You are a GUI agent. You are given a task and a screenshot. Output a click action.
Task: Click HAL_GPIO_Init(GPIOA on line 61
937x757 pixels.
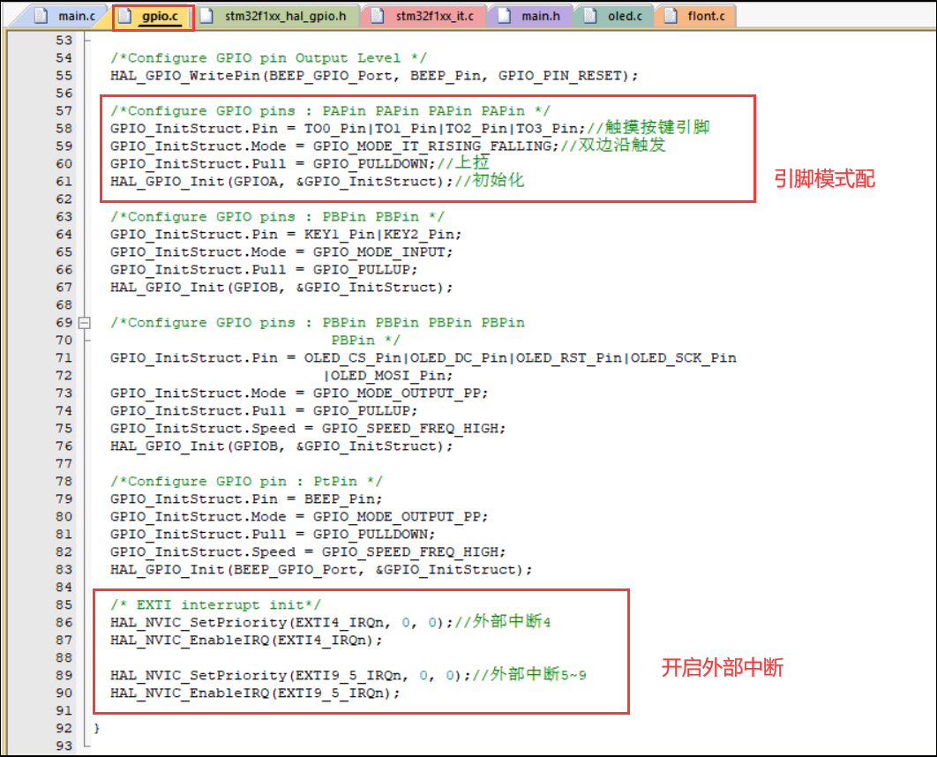[193, 182]
